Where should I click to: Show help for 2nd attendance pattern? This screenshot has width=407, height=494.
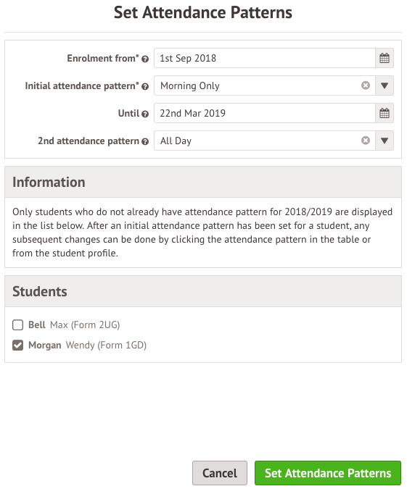click(x=145, y=141)
